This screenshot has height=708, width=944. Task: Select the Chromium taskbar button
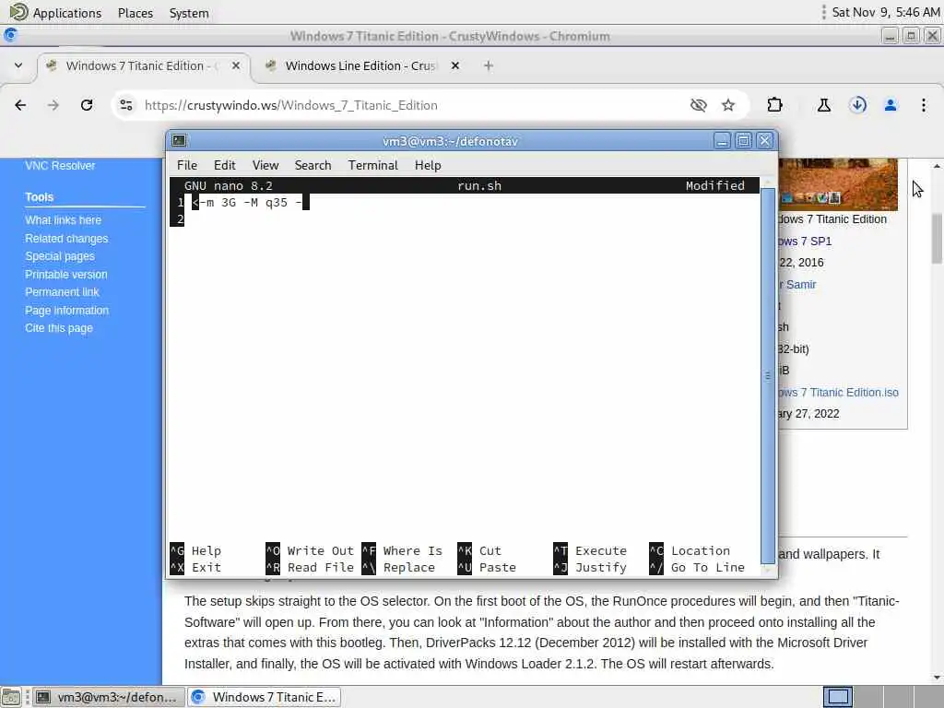[265, 697]
